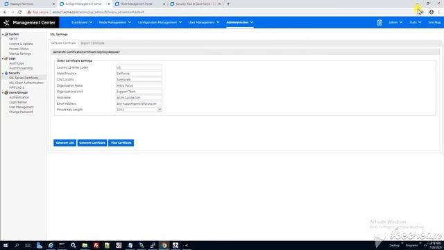This screenshot has width=444, height=250.
Task: Collapse the Security tree section
Action: coord(3,74)
